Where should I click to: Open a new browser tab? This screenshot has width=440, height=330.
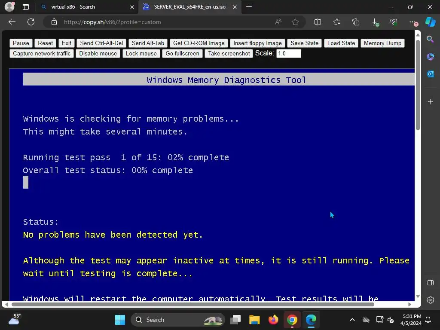(249, 7)
